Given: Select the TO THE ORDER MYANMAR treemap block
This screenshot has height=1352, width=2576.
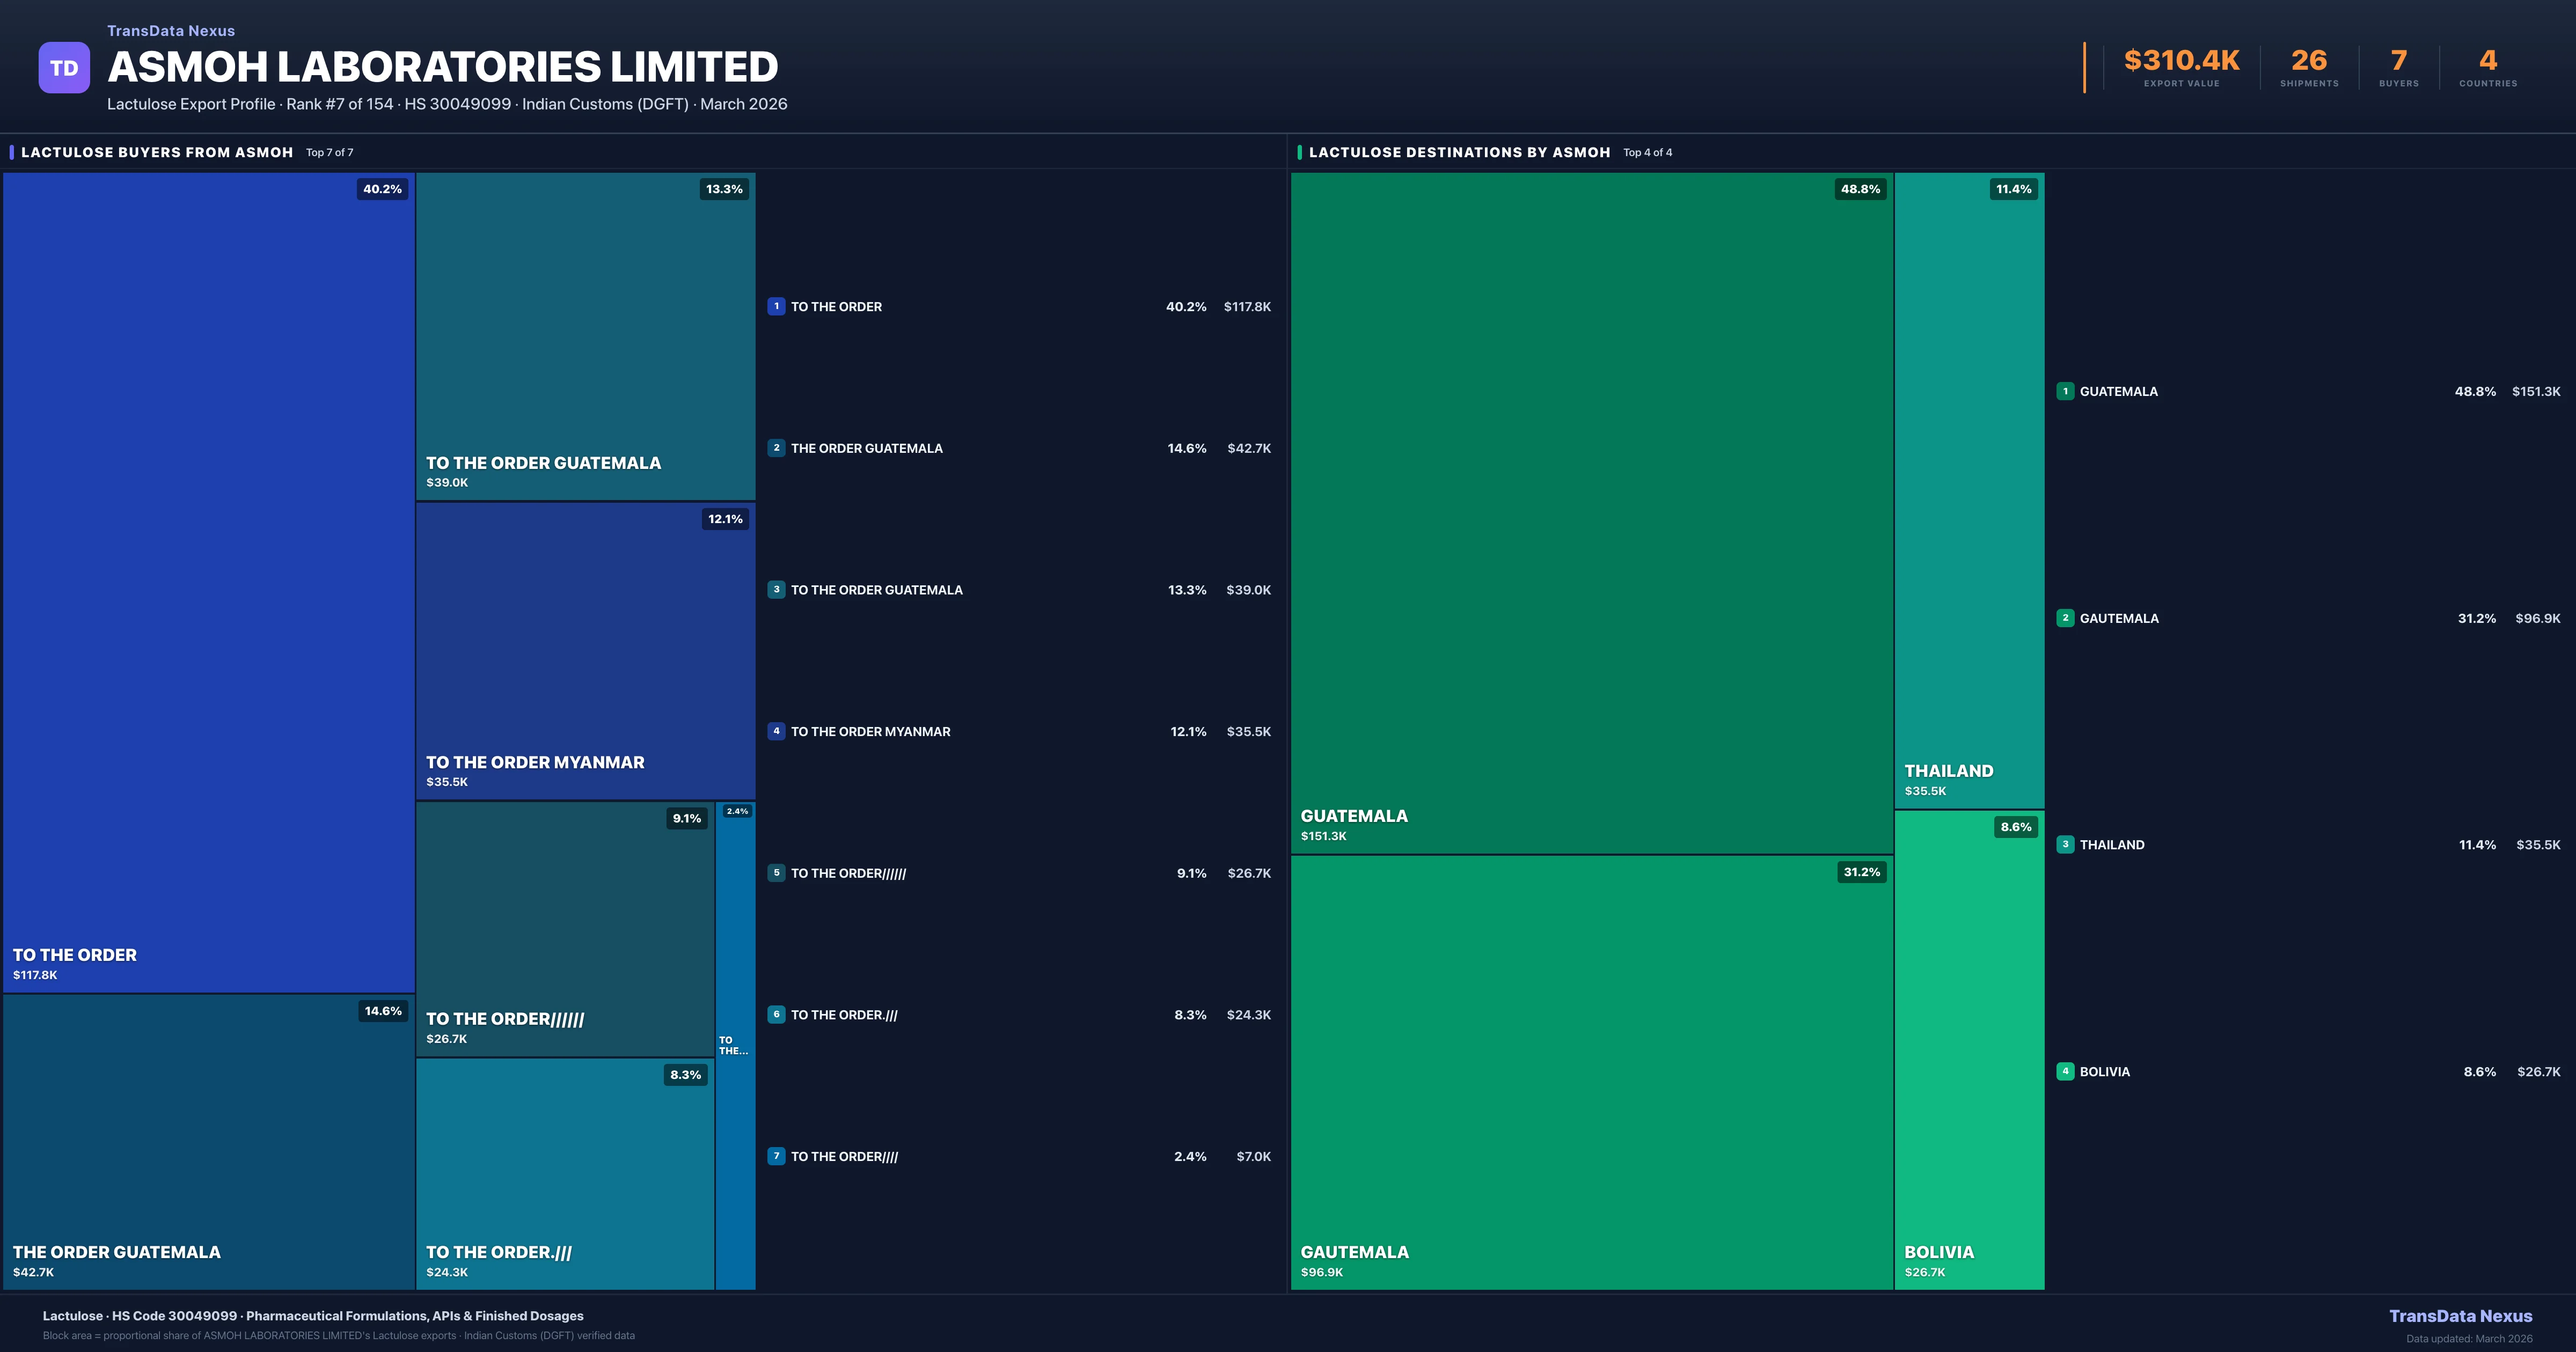Looking at the screenshot, I should click(x=585, y=650).
